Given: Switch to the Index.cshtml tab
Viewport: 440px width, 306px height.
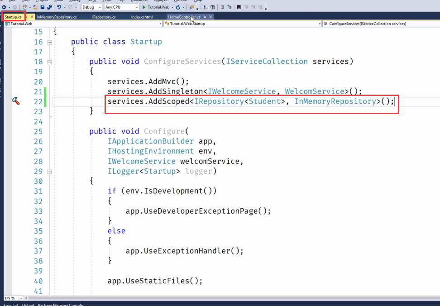Looking at the screenshot, I should [x=142, y=17].
